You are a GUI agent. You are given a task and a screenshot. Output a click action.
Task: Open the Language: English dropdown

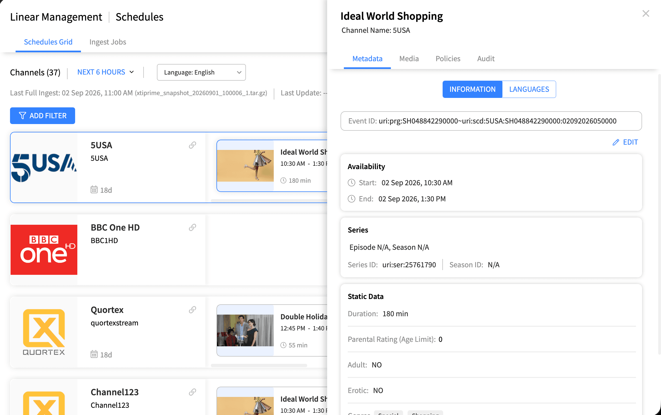[201, 72]
